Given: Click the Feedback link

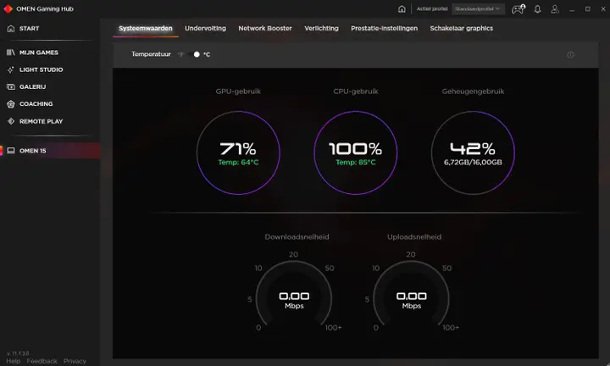Looking at the screenshot, I should (x=42, y=361).
